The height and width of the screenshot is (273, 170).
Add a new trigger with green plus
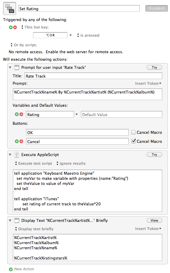pyautogui.click(x=11, y=27)
